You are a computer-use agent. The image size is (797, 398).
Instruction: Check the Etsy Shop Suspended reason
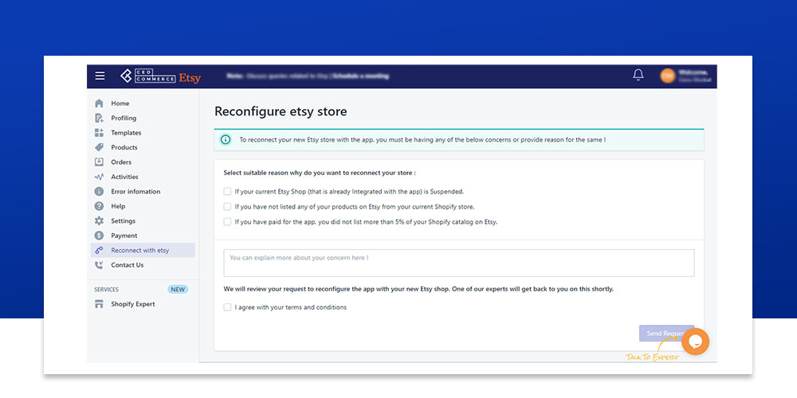pos(227,191)
